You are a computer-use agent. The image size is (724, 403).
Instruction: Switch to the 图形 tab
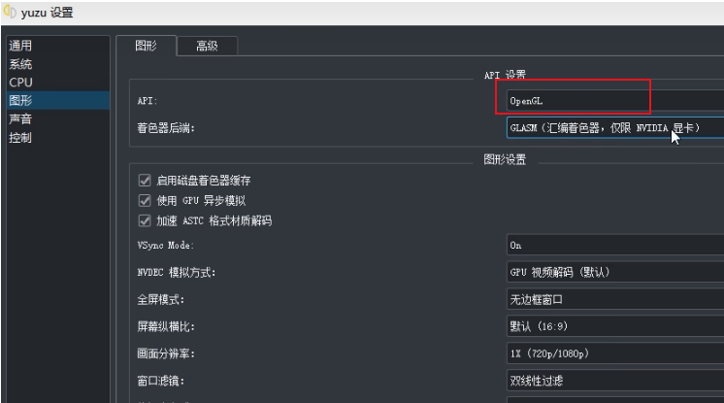point(147,46)
